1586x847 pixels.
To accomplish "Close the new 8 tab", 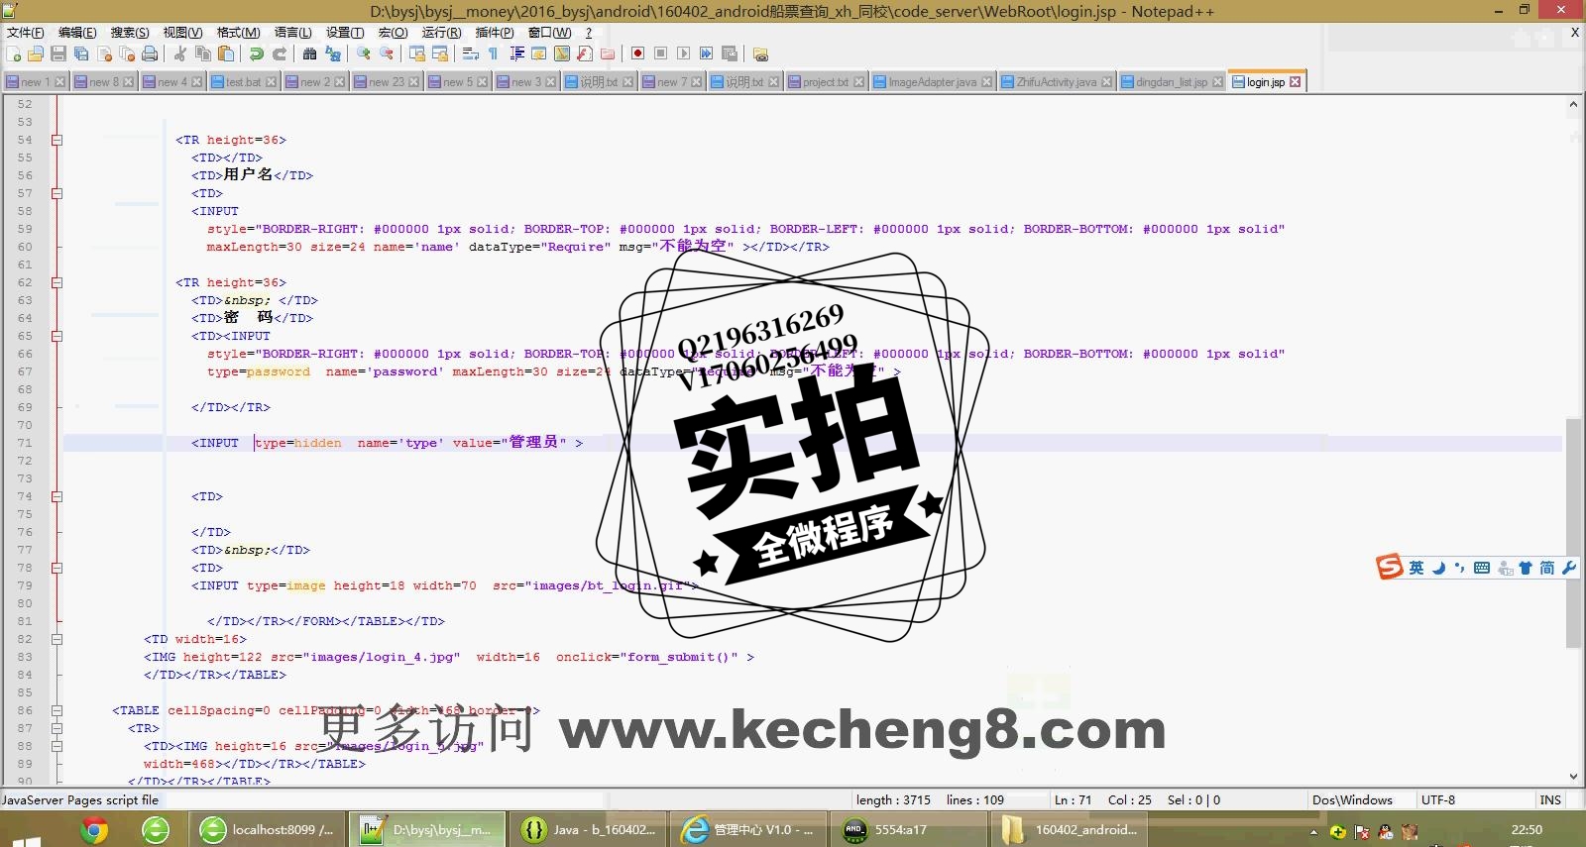I will click(x=129, y=82).
